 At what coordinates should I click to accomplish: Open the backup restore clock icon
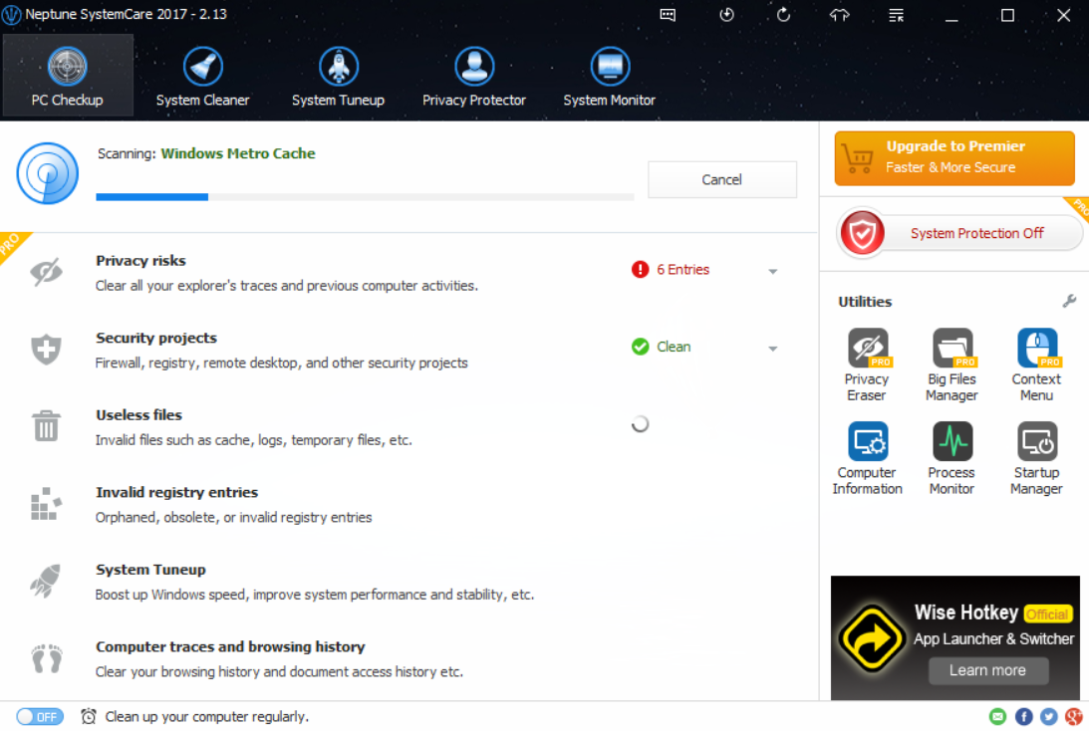726,15
